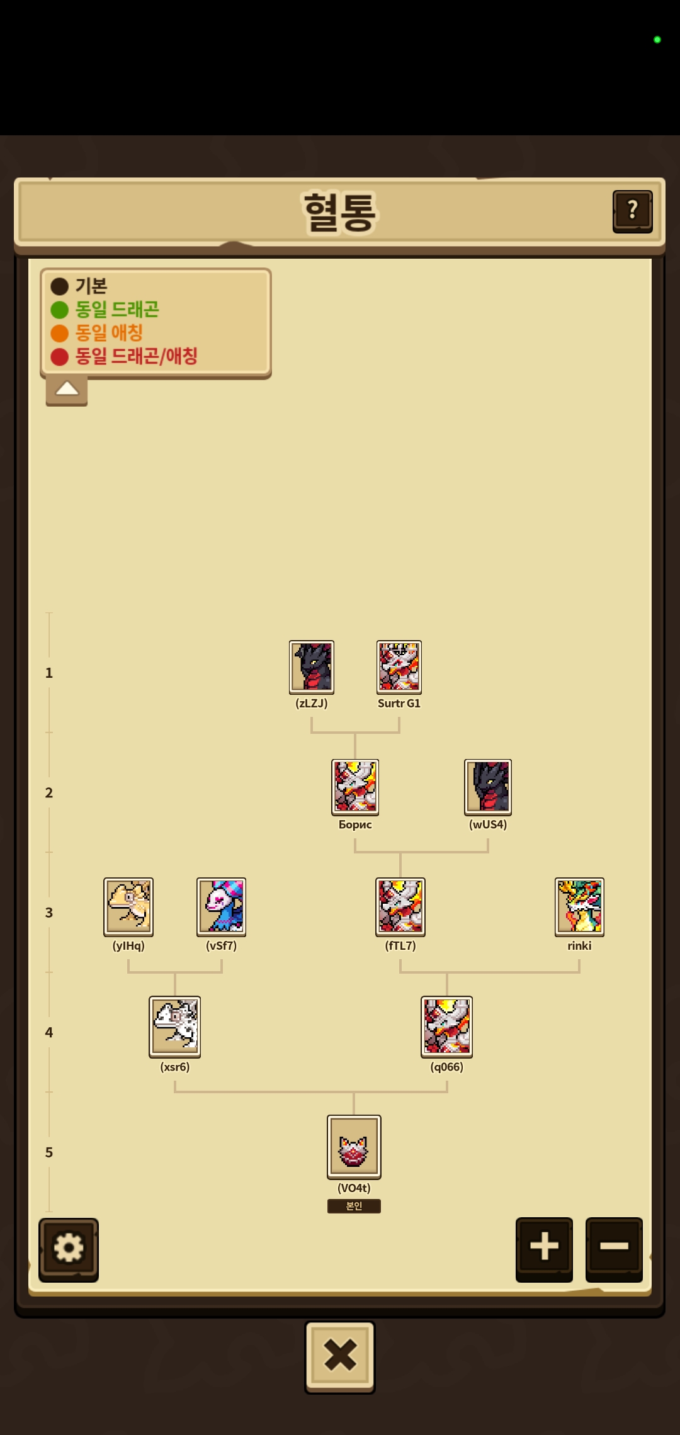Viewport: 680px width, 1435px height.
Task: Click the 본인 label under the egg
Action: pyautogui.click(x=354, y=1206)
